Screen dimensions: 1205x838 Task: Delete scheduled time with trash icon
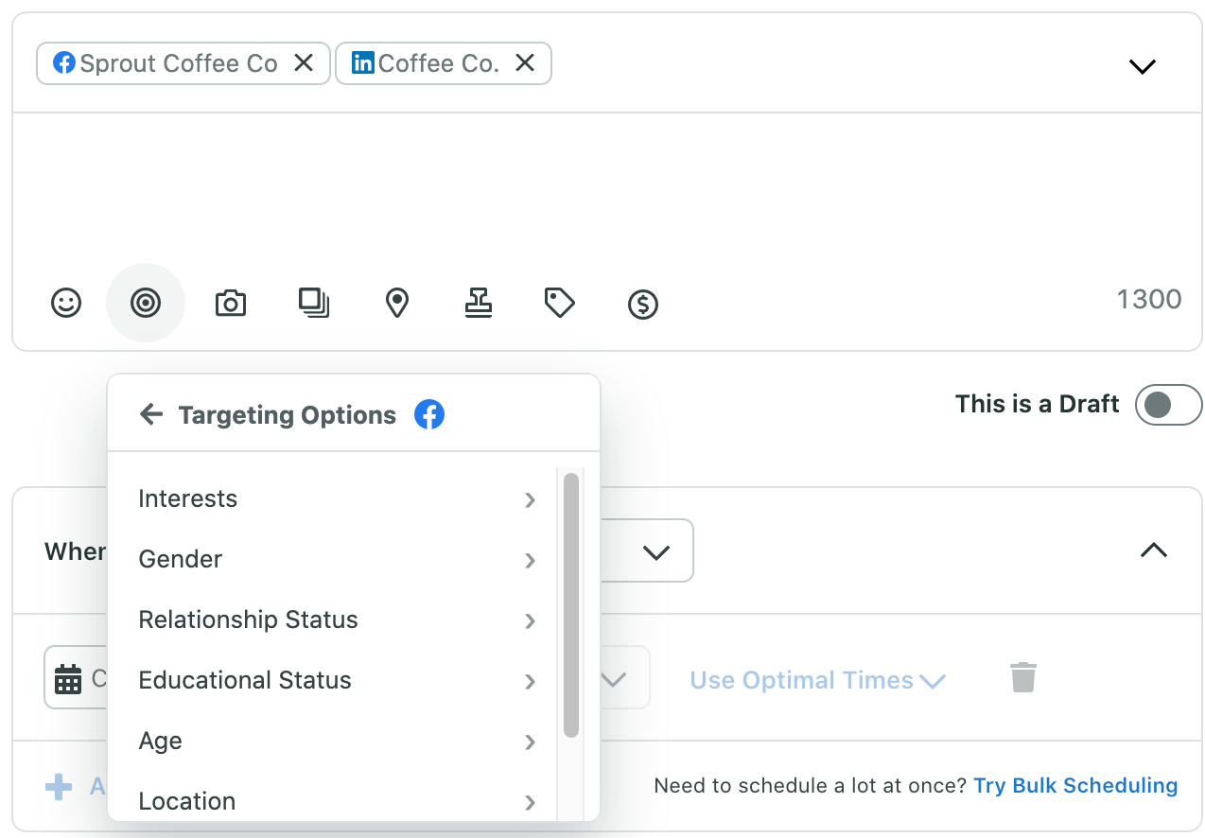point(1022,678)
